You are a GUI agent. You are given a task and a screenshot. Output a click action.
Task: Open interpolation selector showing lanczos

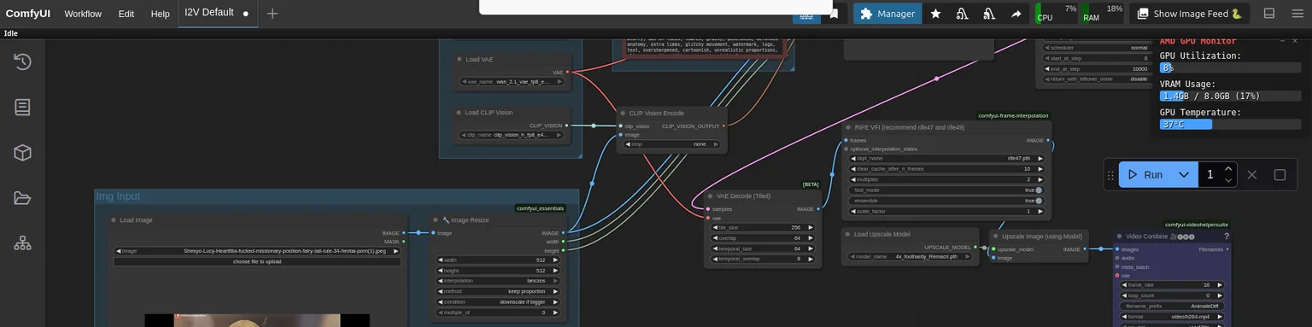(x=498, y=281)
